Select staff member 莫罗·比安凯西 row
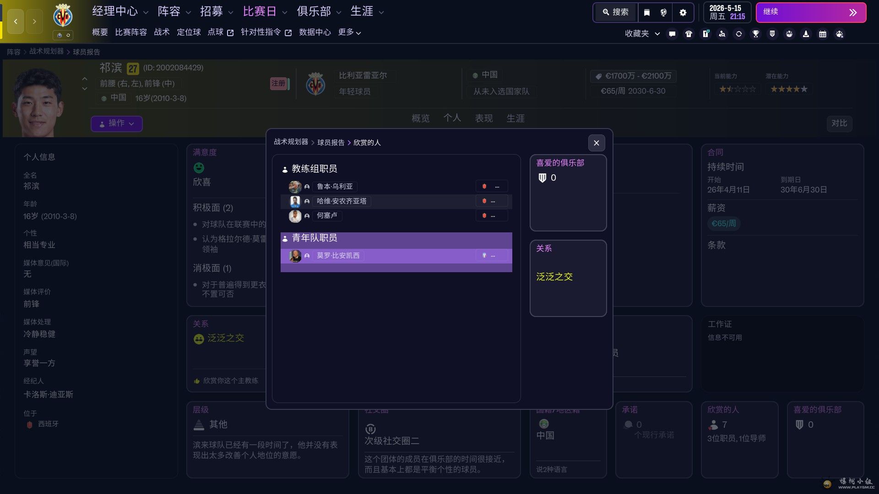The height and width of the screenshot is (494, 879). click(x=396, y=256)
